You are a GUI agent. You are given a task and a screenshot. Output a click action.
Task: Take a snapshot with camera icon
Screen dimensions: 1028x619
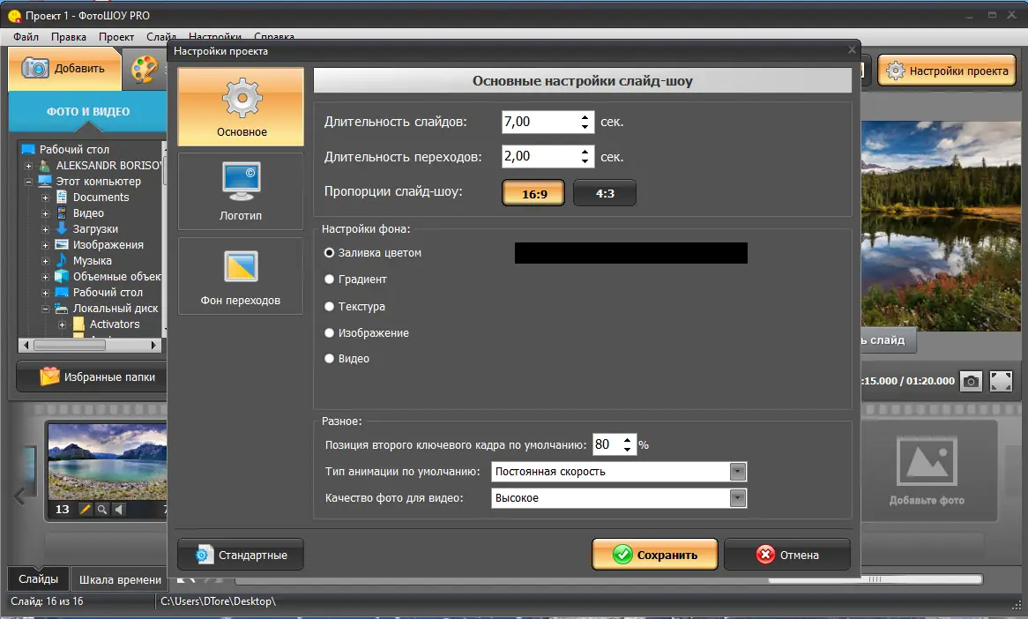pos(971,381)
